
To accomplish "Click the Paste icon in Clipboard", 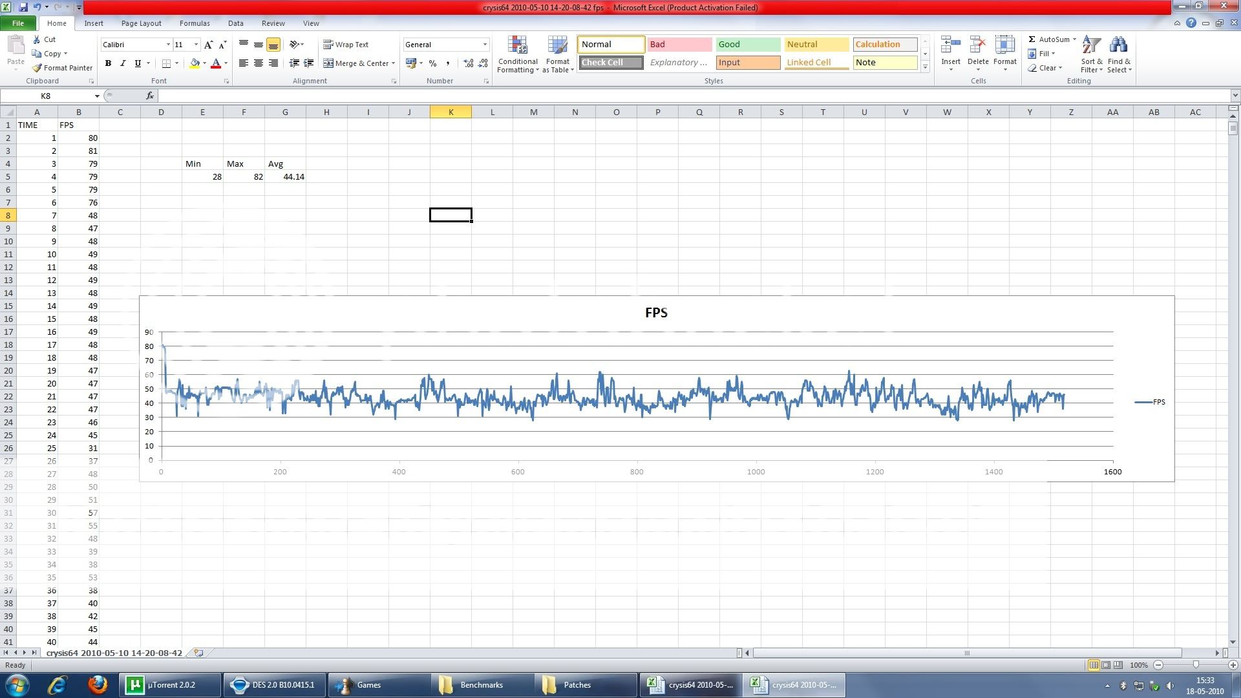I will click(x=16, y=47).
